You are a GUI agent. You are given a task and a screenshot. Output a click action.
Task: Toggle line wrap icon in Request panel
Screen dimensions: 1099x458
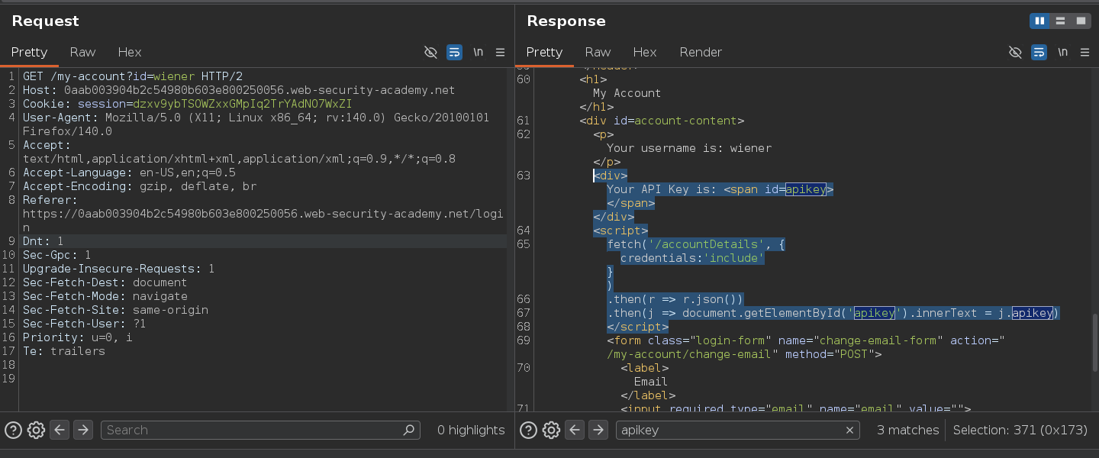tap(454, 52)
